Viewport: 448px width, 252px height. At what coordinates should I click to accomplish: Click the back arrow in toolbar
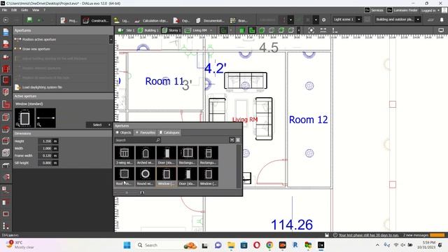(6, 20)
